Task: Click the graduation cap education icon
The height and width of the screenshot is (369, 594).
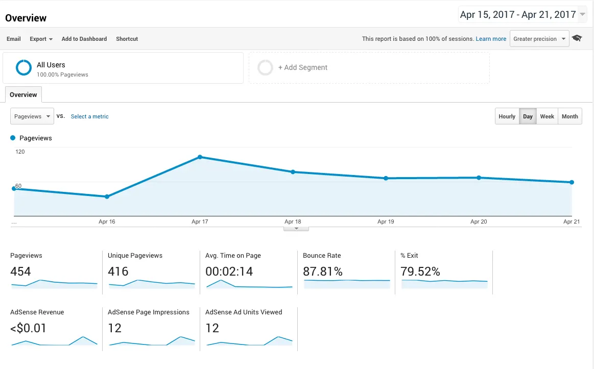Action: coord(577,38)
